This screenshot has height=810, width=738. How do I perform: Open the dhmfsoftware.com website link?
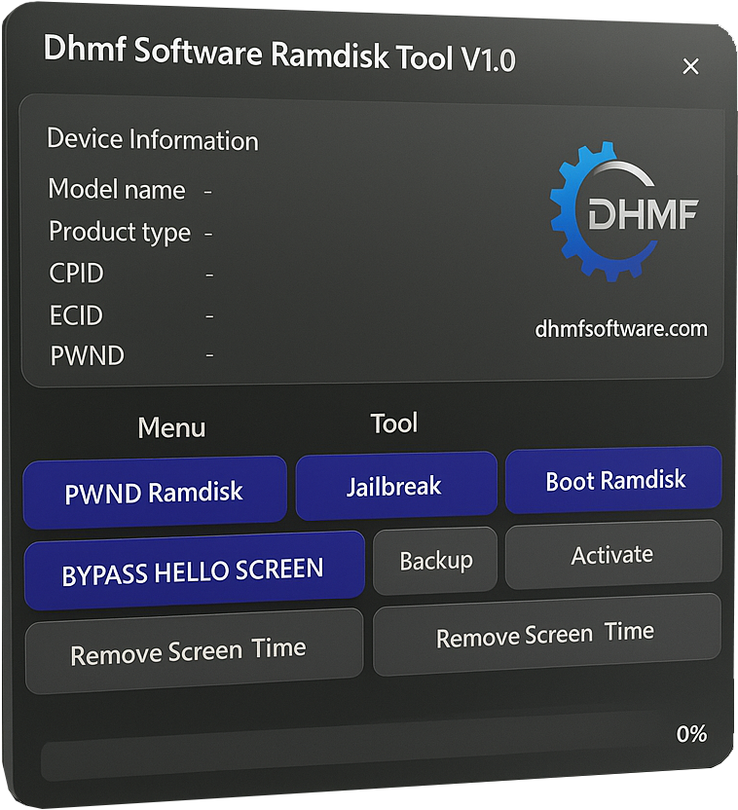point(621,328)
